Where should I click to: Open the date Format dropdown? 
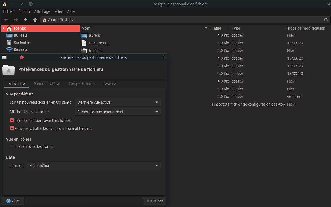(x=94, y=165)
